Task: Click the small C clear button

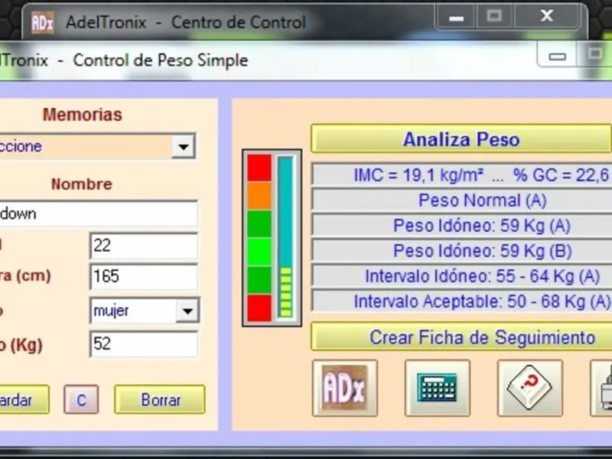Action: (81, 399)
